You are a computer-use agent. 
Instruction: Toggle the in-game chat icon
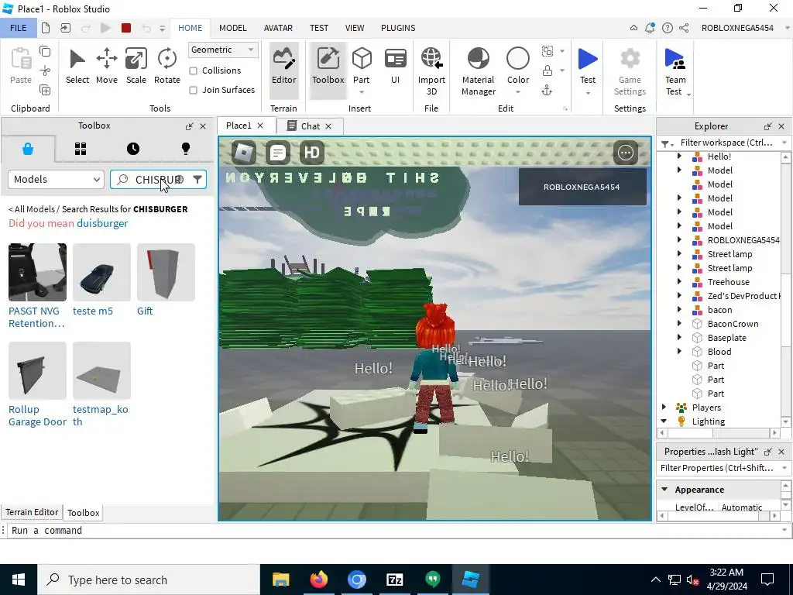pyautogui.click(x=278, y=153)
